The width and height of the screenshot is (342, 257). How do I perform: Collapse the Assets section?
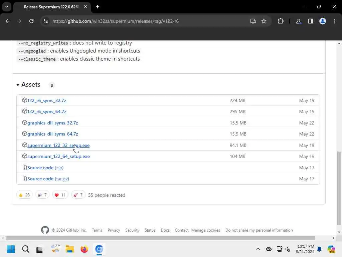pos(29,85)
